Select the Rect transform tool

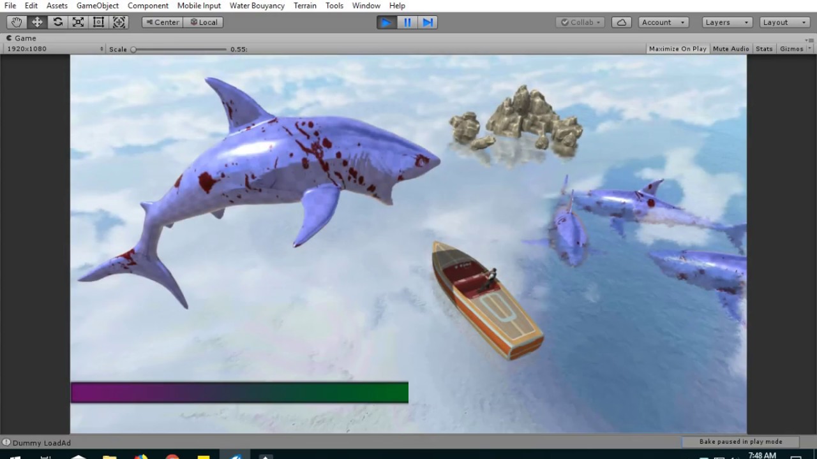[98, 22]
